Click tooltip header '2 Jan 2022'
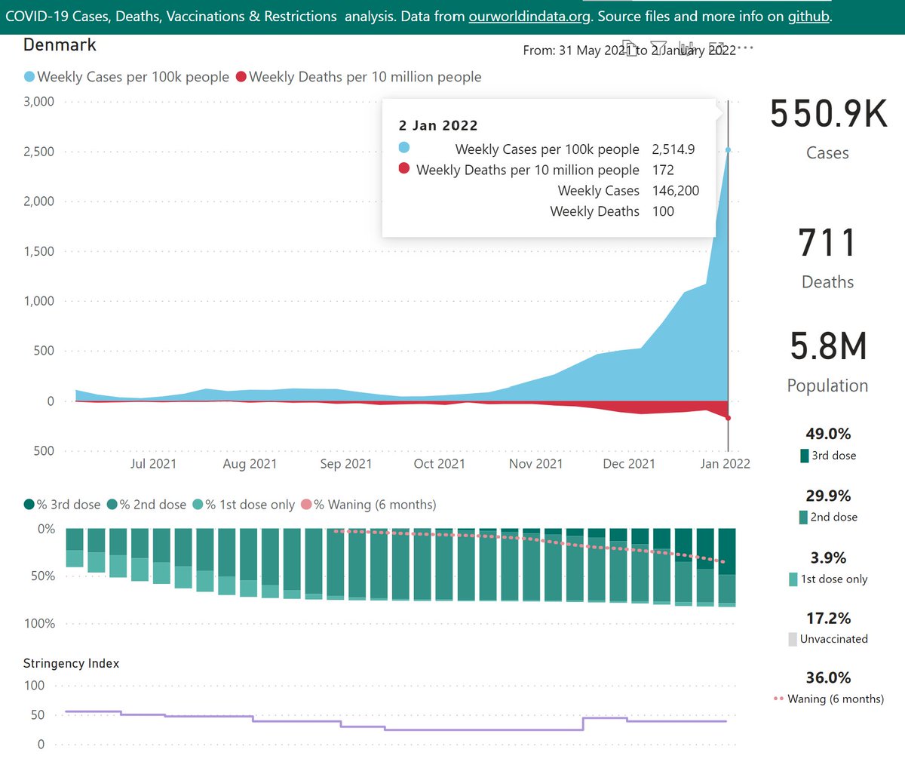Viewport: 905px width, 771px height. [x=438, y=125]
